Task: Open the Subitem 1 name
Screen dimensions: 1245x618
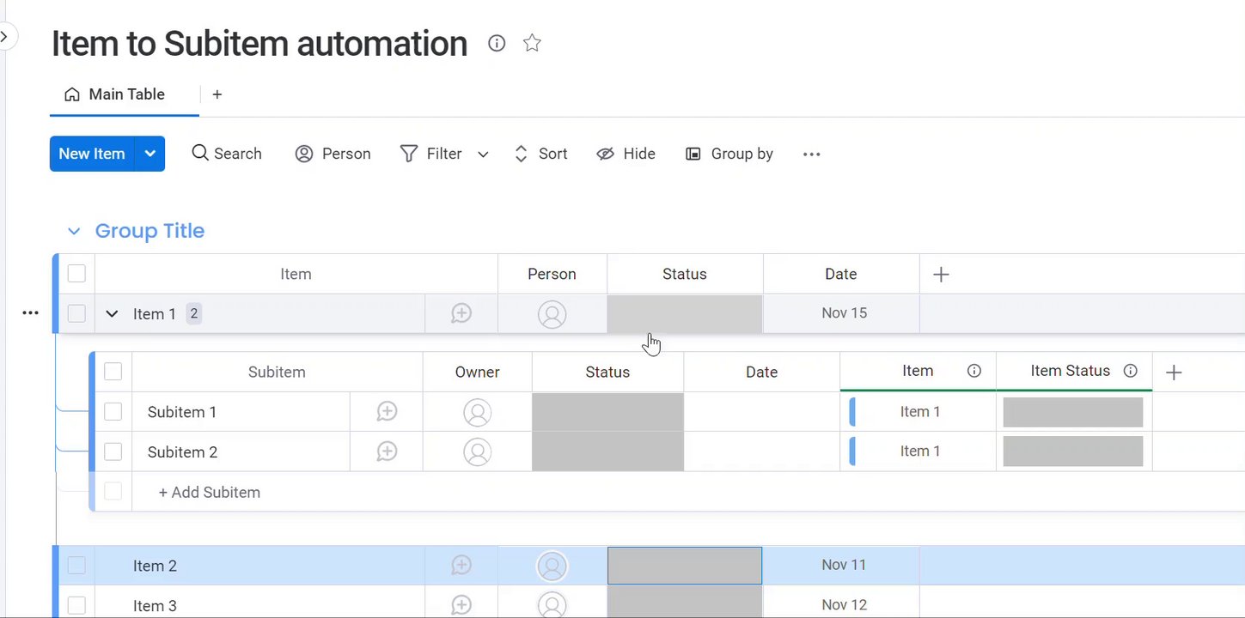Action: click(x=182, y=412)
